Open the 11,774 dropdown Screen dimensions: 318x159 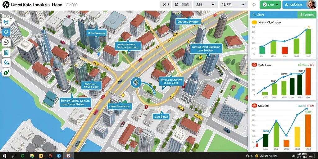(x=234, y=4)
